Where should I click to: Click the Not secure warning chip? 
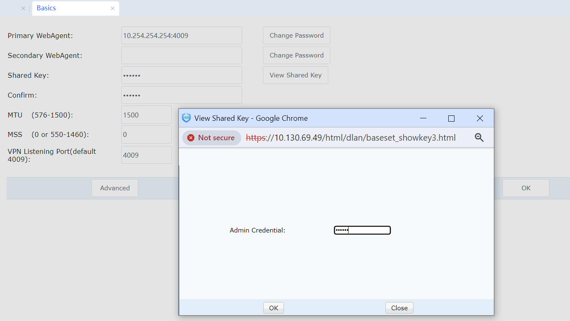pos(212,138)
